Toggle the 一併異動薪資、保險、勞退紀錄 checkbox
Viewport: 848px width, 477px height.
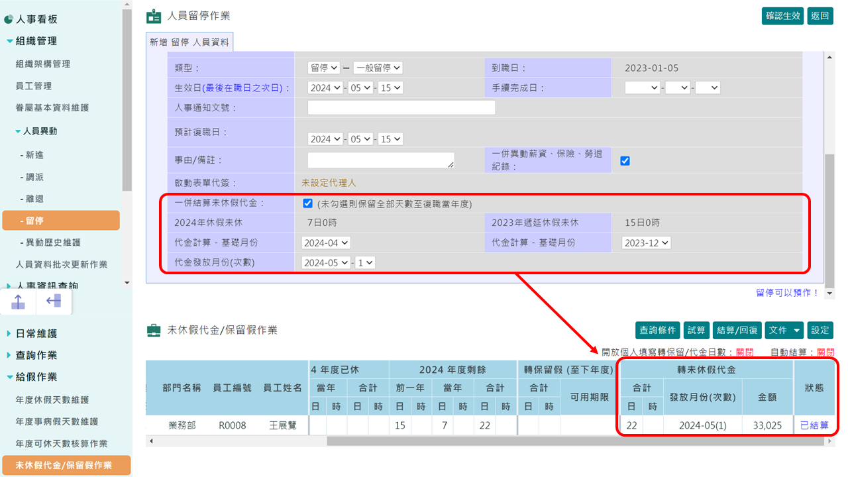[625, 160]
